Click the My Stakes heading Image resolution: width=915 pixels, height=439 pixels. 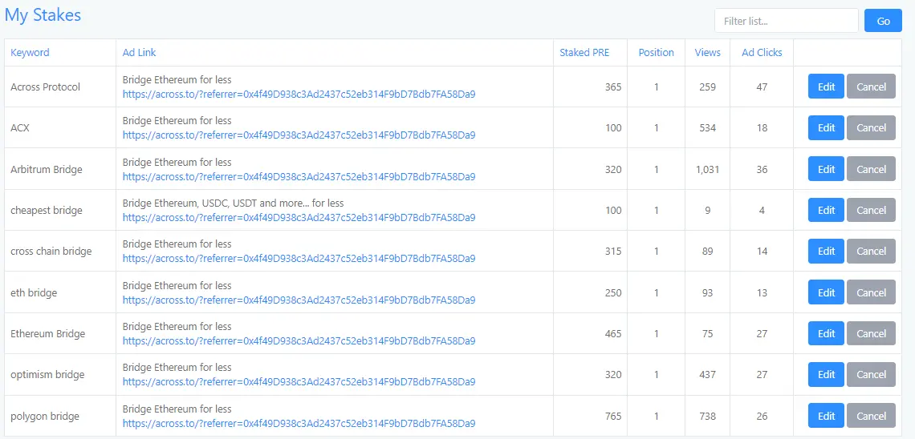(x=43, y=14)
